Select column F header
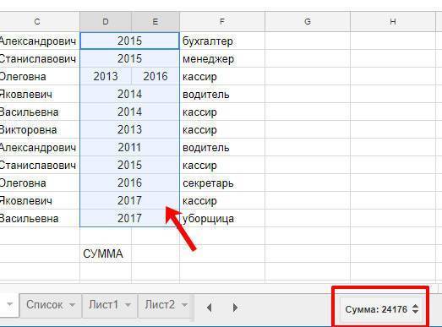Viewport: 442px width, 327px height. (x=222, y=22)
